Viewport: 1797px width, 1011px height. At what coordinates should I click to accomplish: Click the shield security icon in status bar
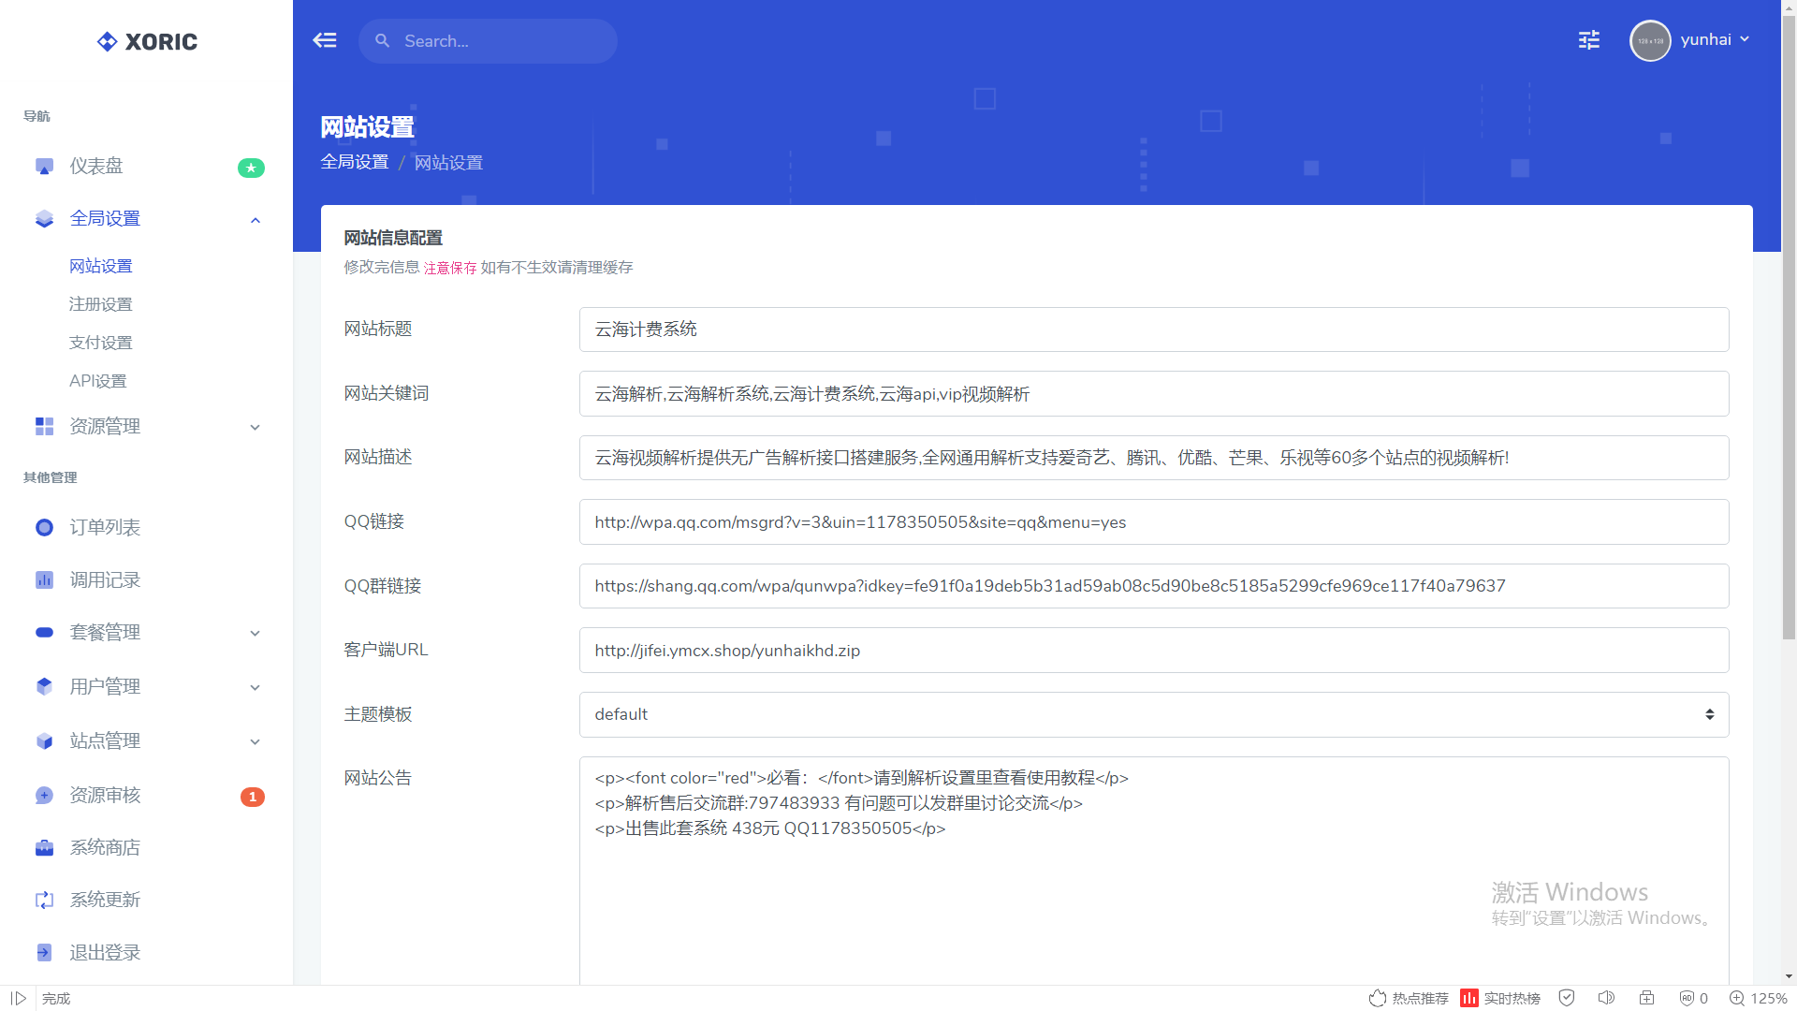(1567, 998)
